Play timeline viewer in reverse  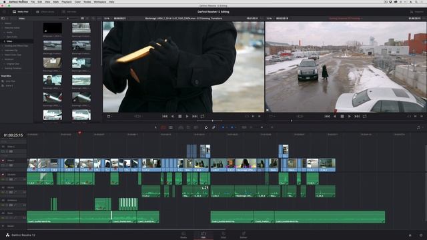click(335, 116)
